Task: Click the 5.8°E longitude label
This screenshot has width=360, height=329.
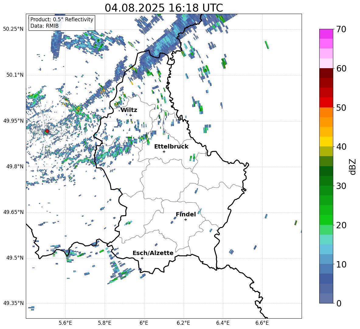Action: click(x=105, y=323)
